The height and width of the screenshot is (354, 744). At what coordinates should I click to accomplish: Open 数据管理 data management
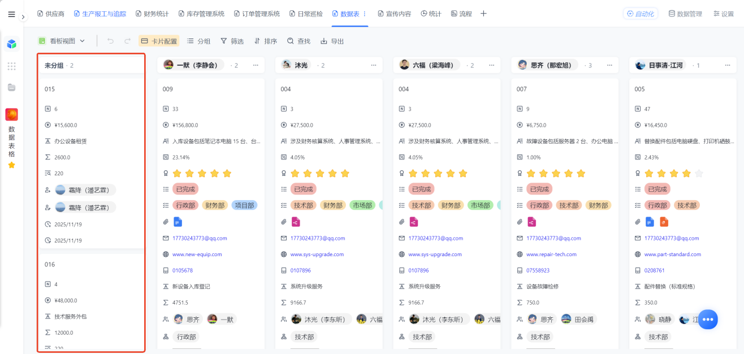tap(685, 14)
